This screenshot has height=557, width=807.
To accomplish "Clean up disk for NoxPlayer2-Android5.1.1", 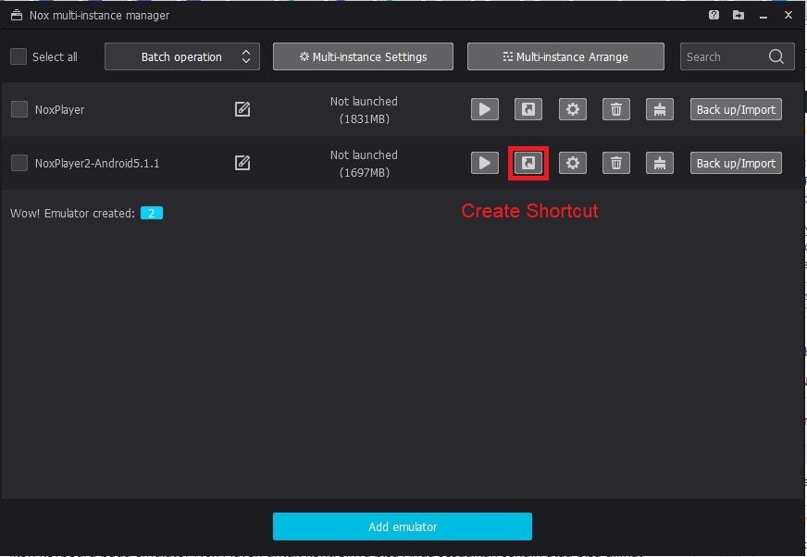I will [660, 163].
